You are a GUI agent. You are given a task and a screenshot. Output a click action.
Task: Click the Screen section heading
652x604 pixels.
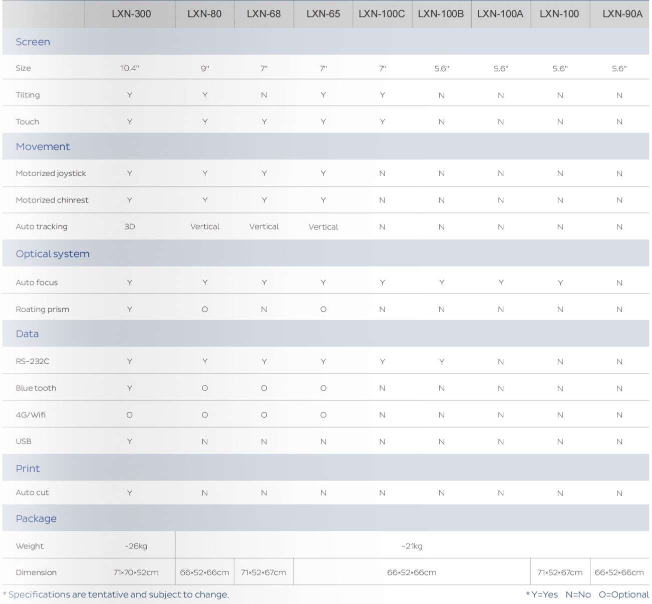[x=33, y=42]
